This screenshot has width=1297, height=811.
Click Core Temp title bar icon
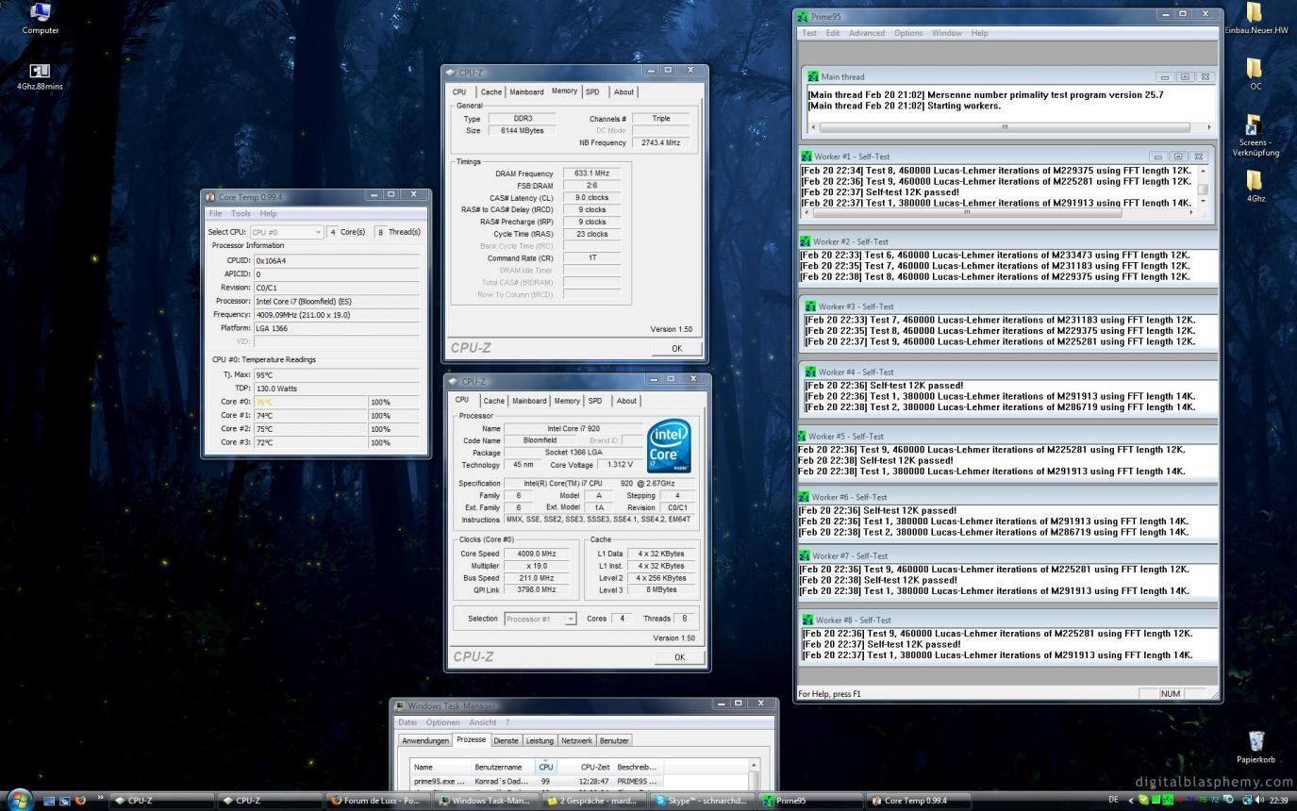point(210,197)
